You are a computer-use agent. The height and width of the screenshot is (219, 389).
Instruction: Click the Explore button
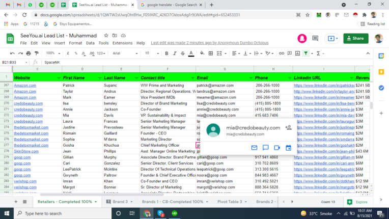point(357,202)
